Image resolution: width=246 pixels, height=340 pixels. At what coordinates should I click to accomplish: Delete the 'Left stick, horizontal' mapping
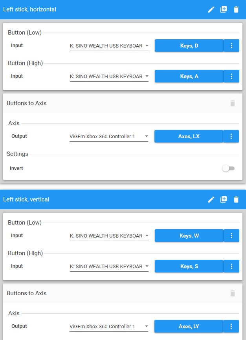pos(236,9)
